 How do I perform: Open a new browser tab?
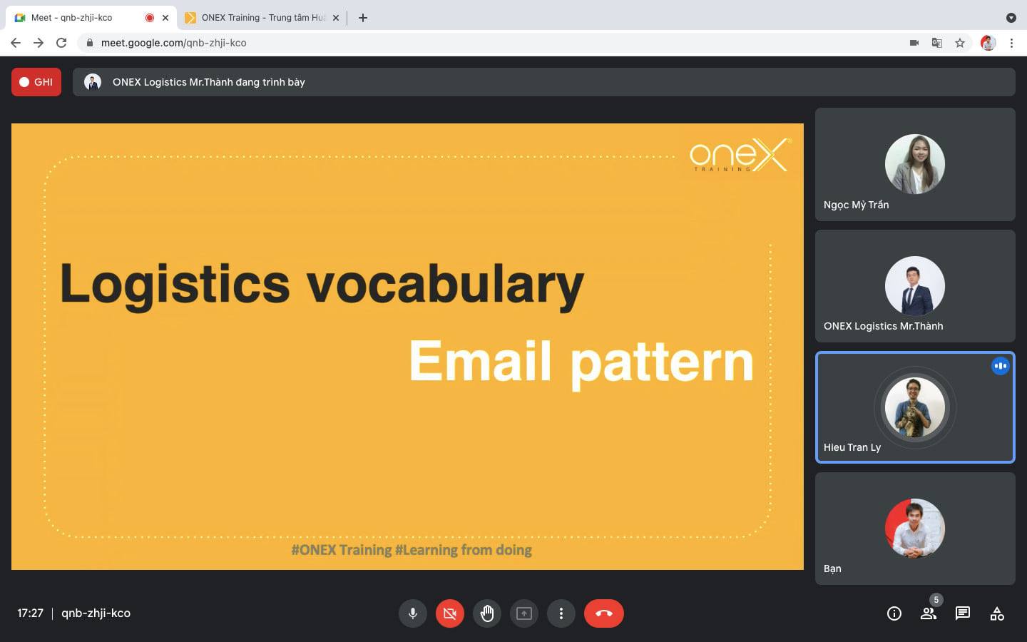(363, 18)
